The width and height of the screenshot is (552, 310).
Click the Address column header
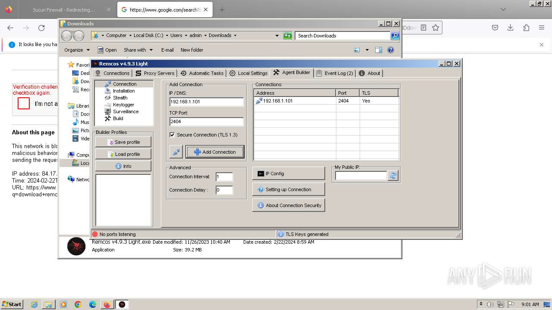pos(295,93)
